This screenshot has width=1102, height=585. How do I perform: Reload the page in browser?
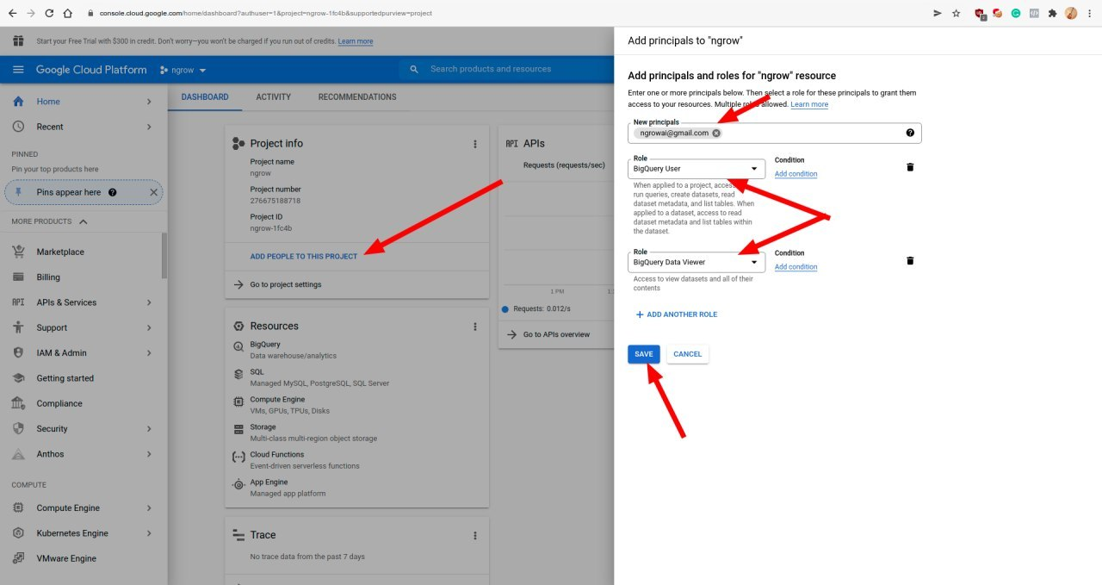click(x=49, y=13)
